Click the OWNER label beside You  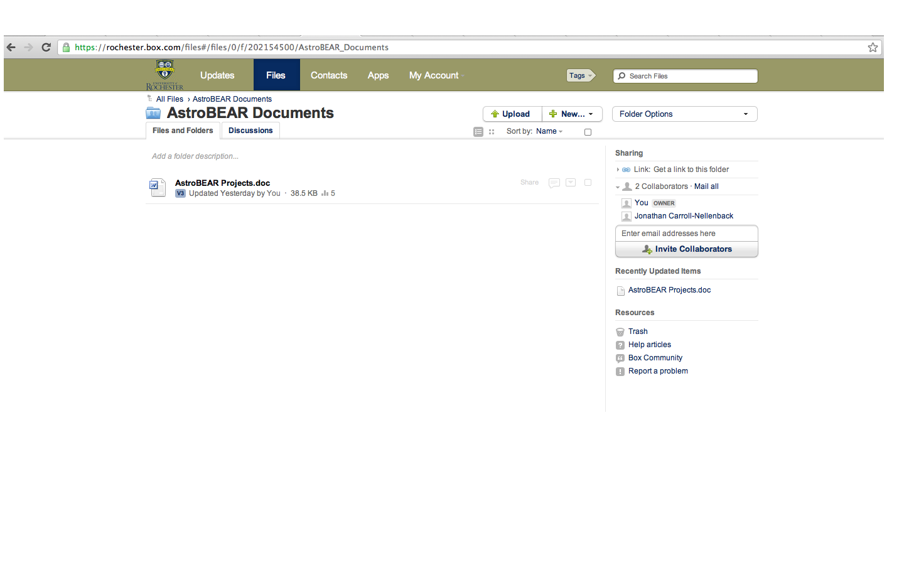click(x=664, y=203)
